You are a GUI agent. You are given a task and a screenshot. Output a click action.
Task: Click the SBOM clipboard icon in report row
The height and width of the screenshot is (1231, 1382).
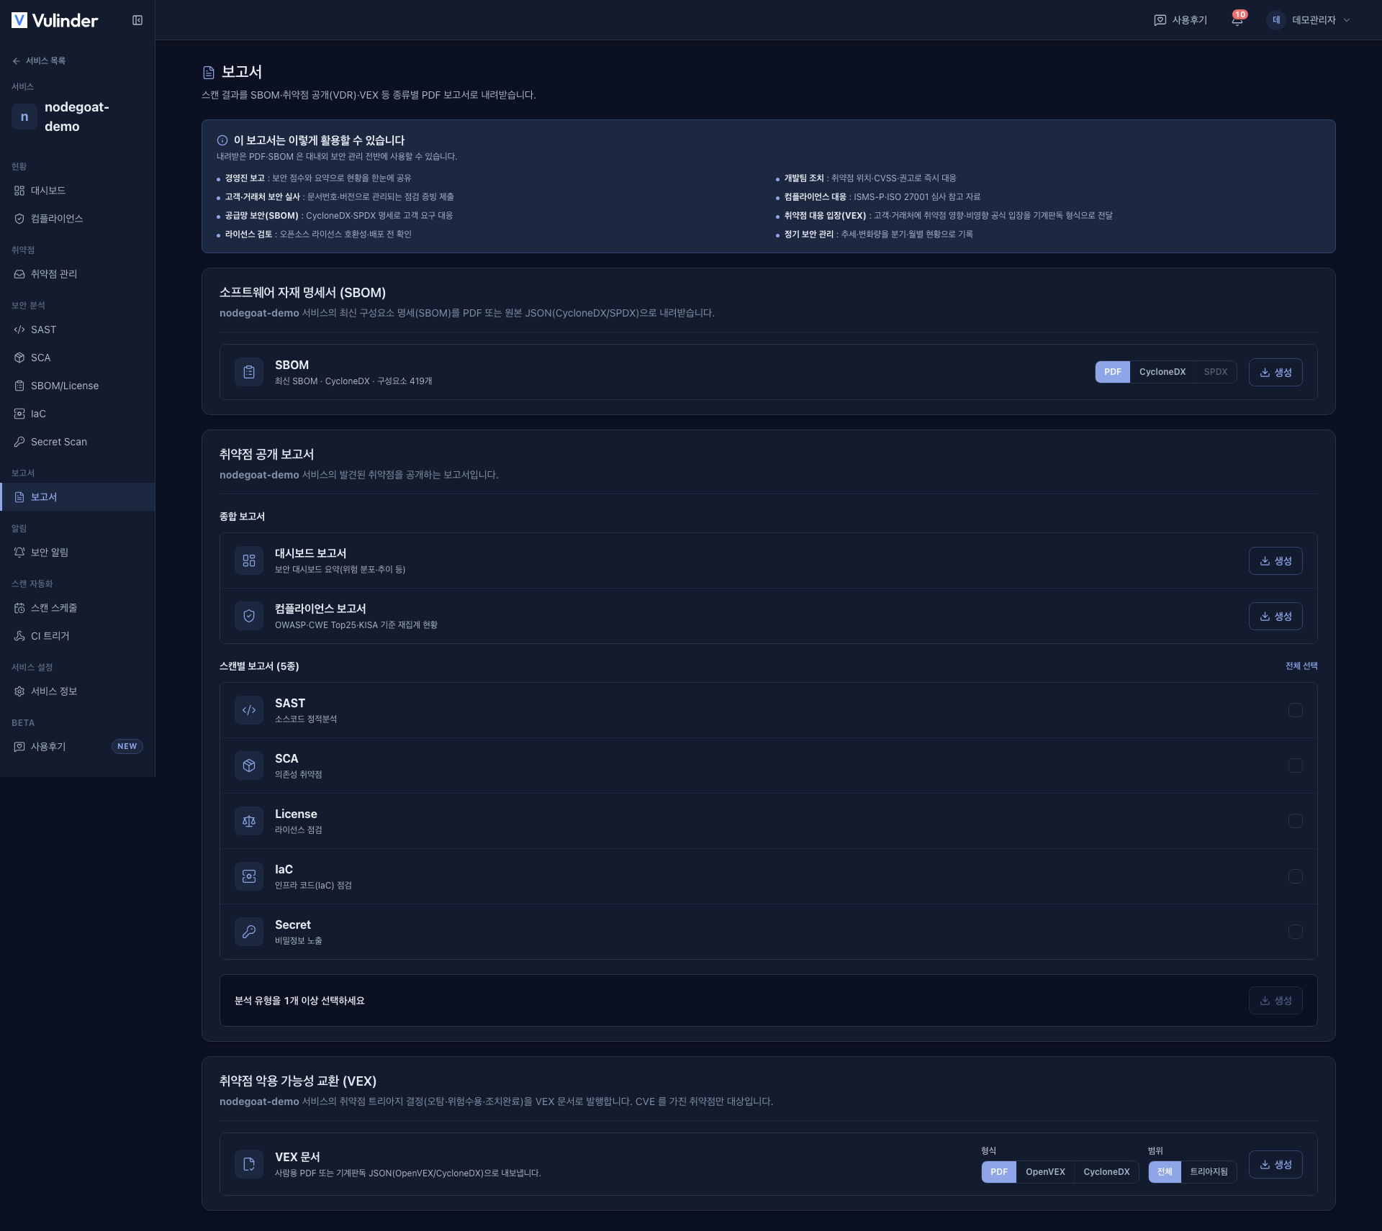249,372
